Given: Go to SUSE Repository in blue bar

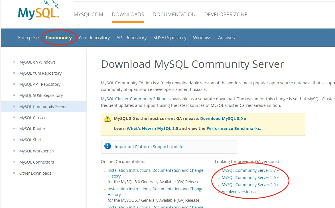Looking at the screenshot, I should coord(170,38).
